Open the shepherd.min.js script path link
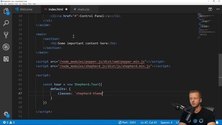This screenshot has width=222, height=125. tap(105, 66)
